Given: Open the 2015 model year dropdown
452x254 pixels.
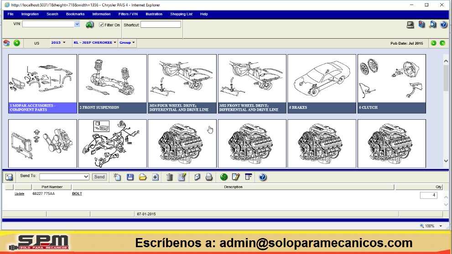Looking at the screenshot, I should coord(58,43).
